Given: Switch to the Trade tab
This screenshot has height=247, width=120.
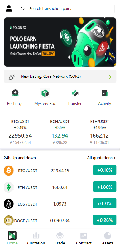Looking at the screenshot, I should tap(60, 239).
